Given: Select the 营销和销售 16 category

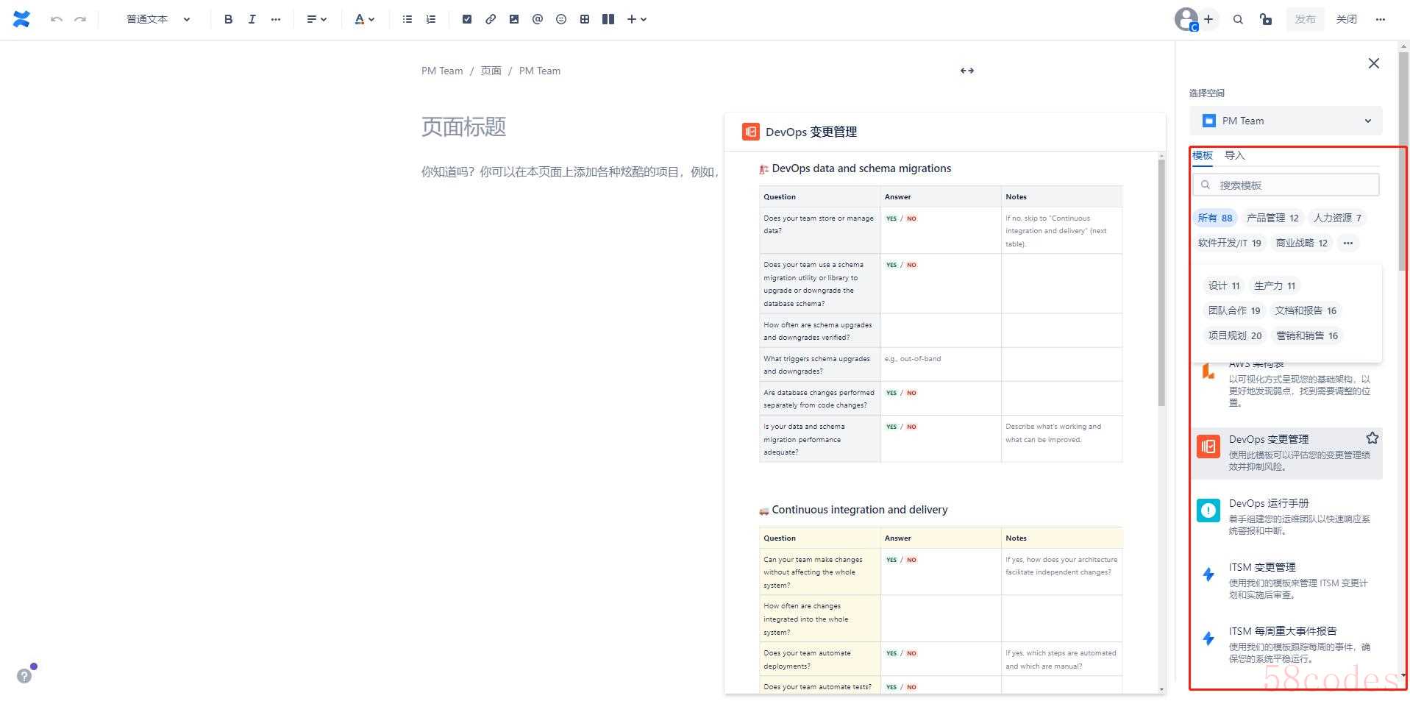Looking at the screenshot, I should click(1307, 335).
